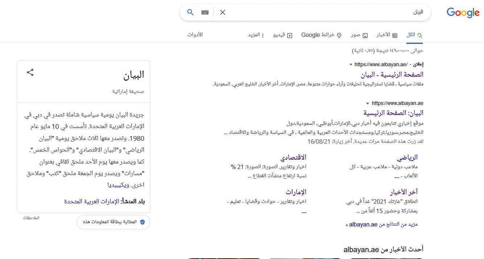Share the البيان knowledge panel
Viewport: 484px width, 259px height.
(x=30, y=72)
